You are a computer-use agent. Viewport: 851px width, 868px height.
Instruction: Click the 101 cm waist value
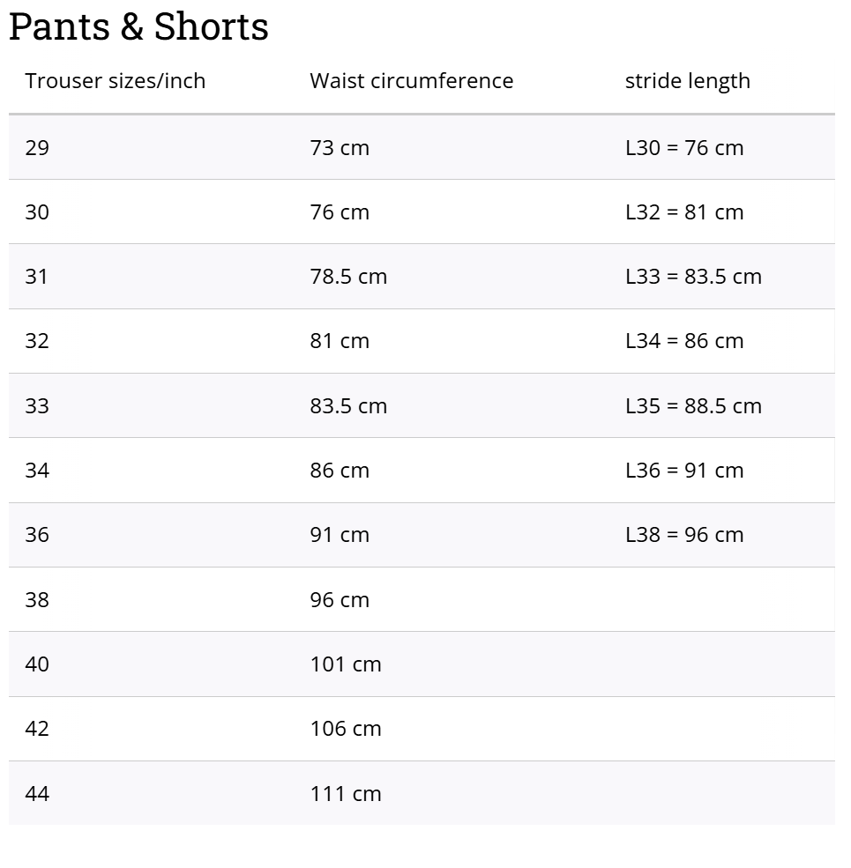point(346,664)
